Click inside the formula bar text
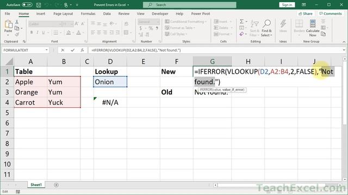The height and width of the screenshot is (195, 348). click(x=136, y=50)
